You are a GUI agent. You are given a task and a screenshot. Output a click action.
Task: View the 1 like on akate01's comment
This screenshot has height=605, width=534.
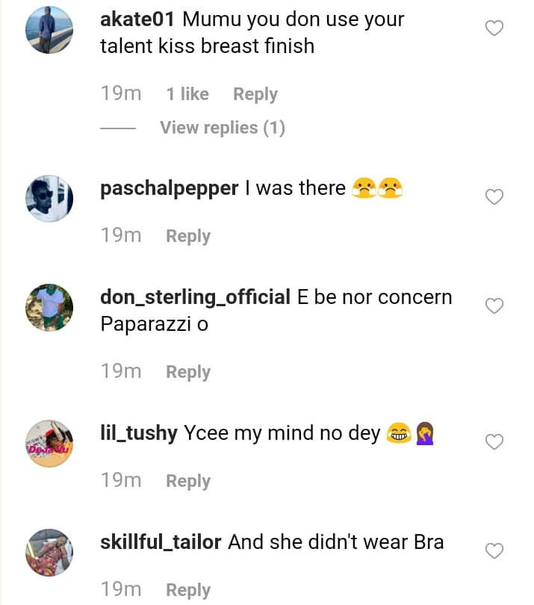click(187, 94)
